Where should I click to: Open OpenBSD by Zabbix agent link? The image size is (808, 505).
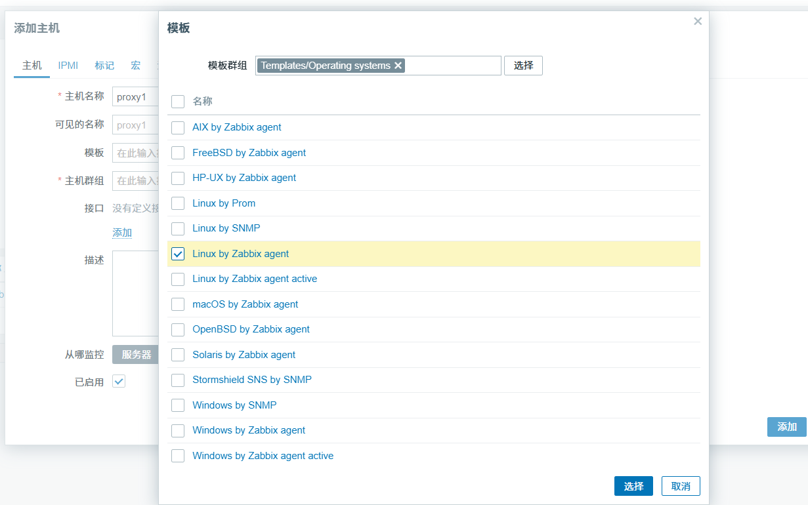(251, 329)
